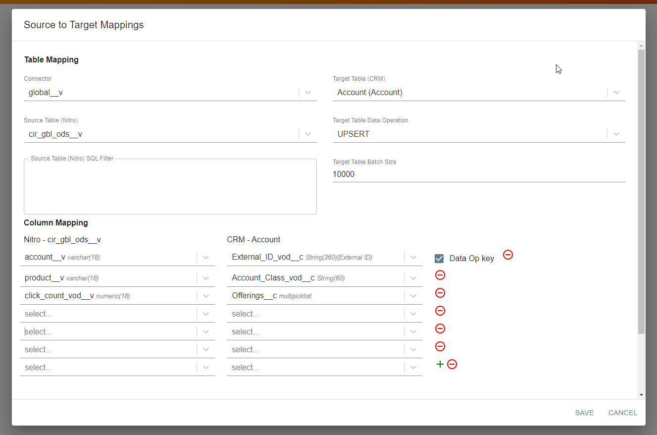Open the Offerings__c CRM column dropdown
This screenshot has height=435, width=657.
point(413,296)
